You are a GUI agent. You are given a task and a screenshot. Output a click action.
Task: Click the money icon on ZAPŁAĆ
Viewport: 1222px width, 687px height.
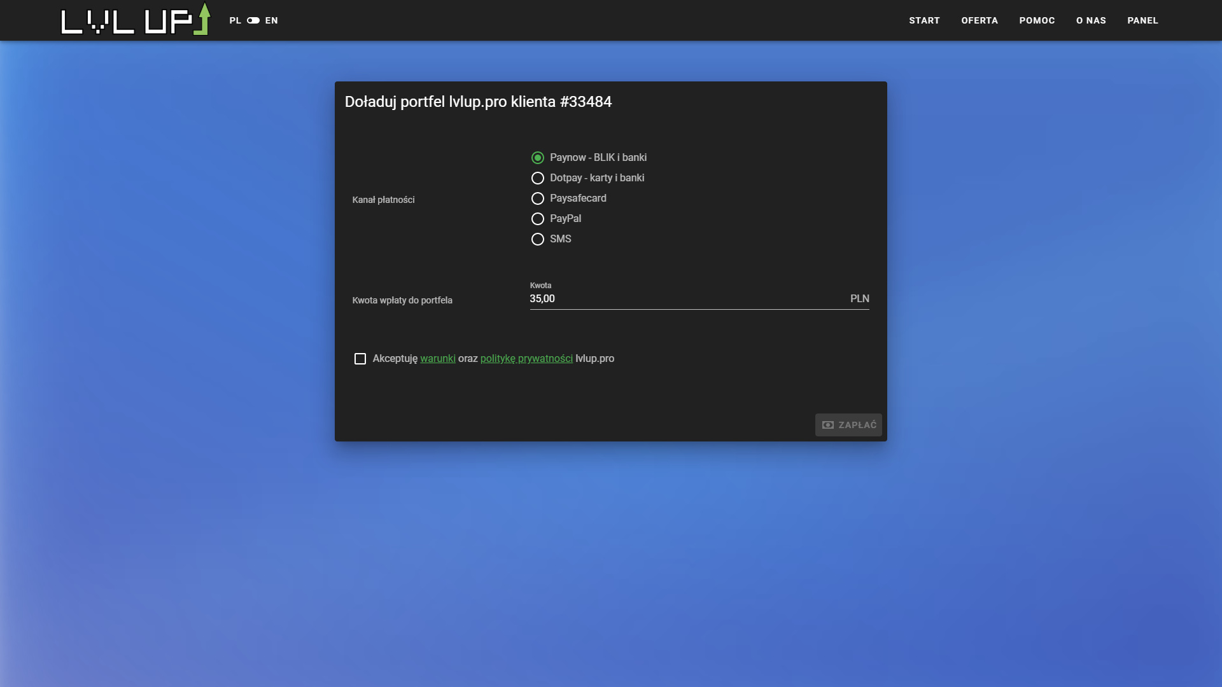pyautogui.click(x=828, y=425)
